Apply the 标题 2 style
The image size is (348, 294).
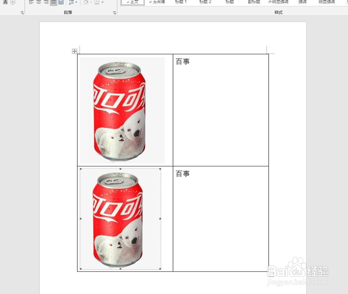click(205, 2)
